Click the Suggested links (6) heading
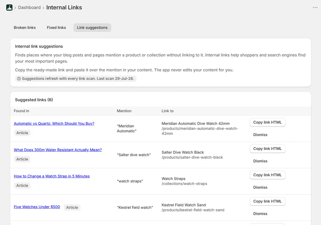 pyautogui.click(x=34, y=100)
